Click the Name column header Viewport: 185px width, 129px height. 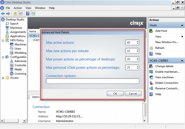(33, 31)
